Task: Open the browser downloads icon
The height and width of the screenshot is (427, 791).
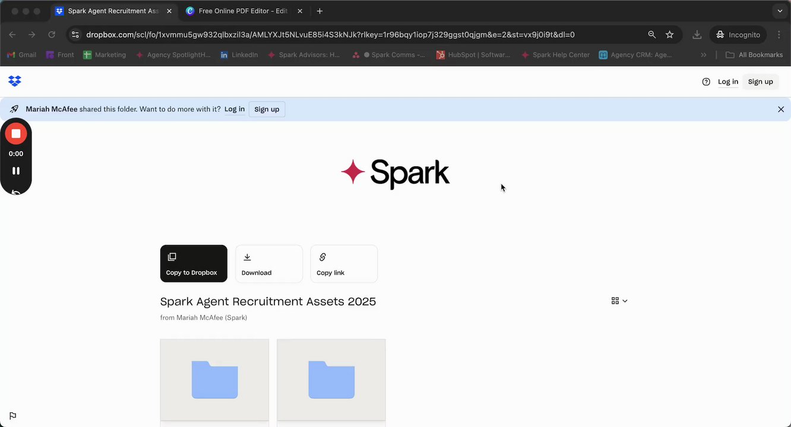Action: pos(697,35)
